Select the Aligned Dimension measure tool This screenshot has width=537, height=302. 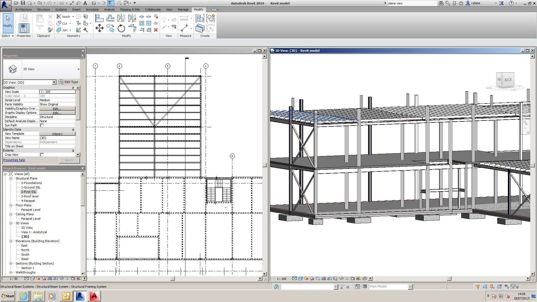point(184,28)
